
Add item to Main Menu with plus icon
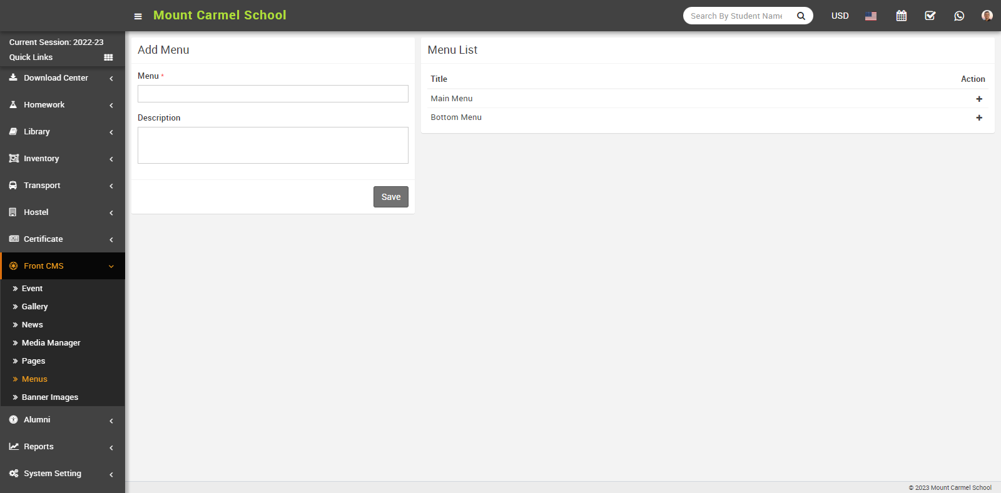click(x=979, y=99)
